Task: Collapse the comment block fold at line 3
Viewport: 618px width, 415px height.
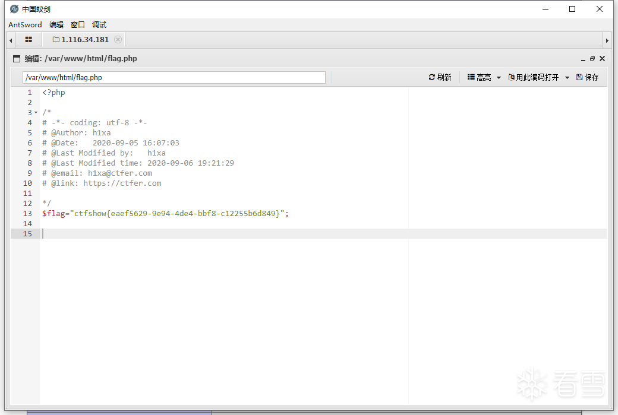Action: click(x=36, y=113)
